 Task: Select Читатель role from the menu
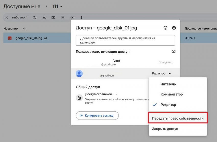click(x=168, y=84)
